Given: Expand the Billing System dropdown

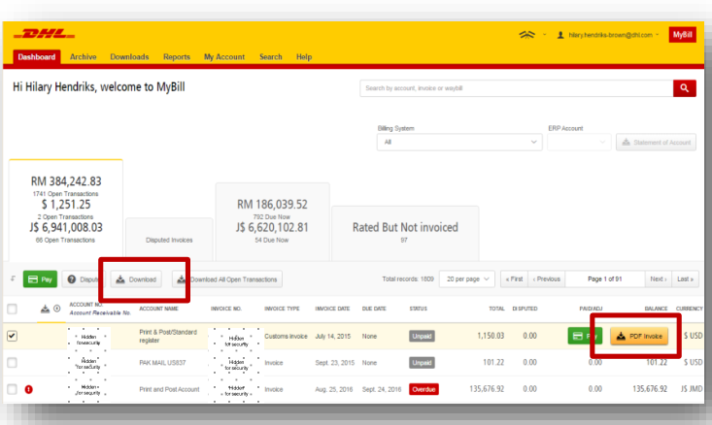Looking at the screenshot, I should point(459,142).
